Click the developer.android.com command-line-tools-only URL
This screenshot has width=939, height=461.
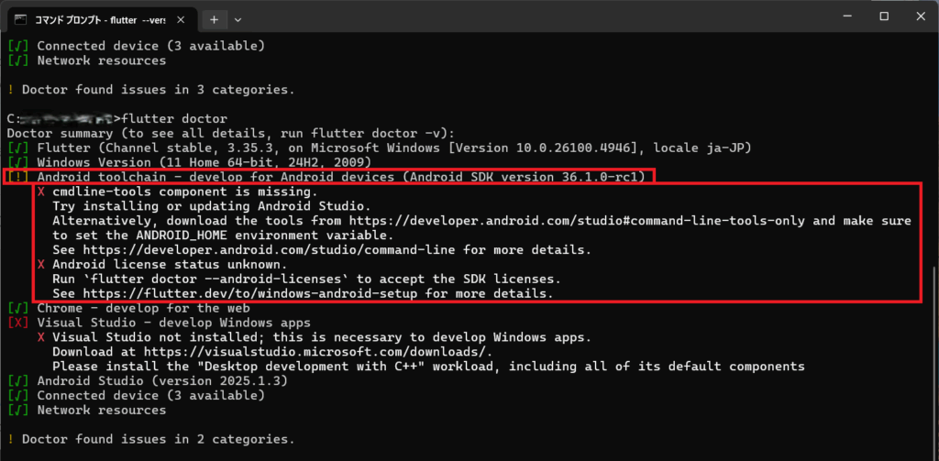coord(613,221)
